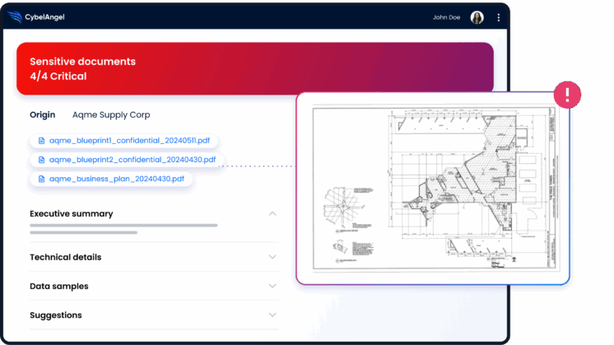Expand the Technical details chevron
Viewport: 614px width, 345px height.
coord(272,257)
